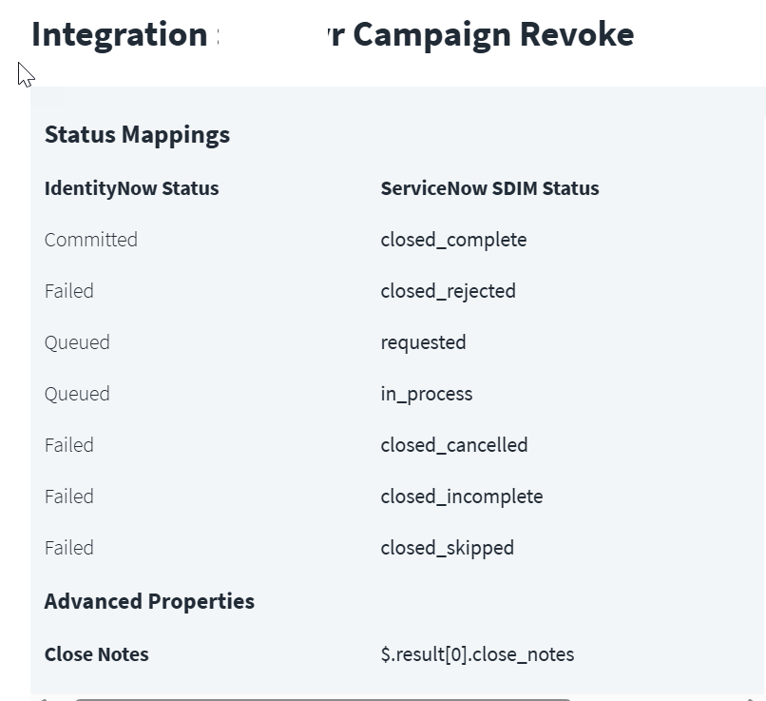Select the in_process status value
Image resolution: width=766 pixels, height=701 pixels.
[x=427, y=394]
